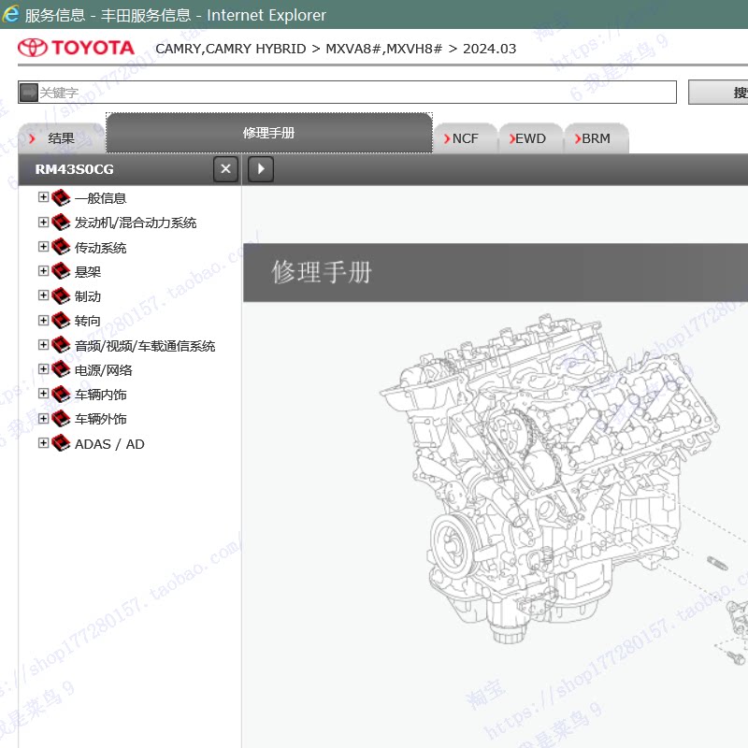Screen dimensions: 748x748
Task: Click the red book icon beside 制动
Action: [61, 295]
